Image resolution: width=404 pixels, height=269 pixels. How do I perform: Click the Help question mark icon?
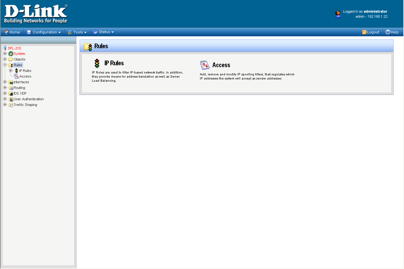point(388,32)
